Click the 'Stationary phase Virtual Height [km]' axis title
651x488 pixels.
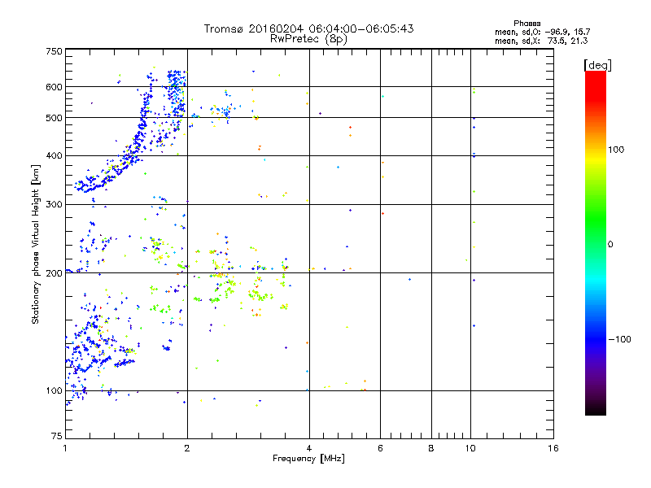[36, 244]
